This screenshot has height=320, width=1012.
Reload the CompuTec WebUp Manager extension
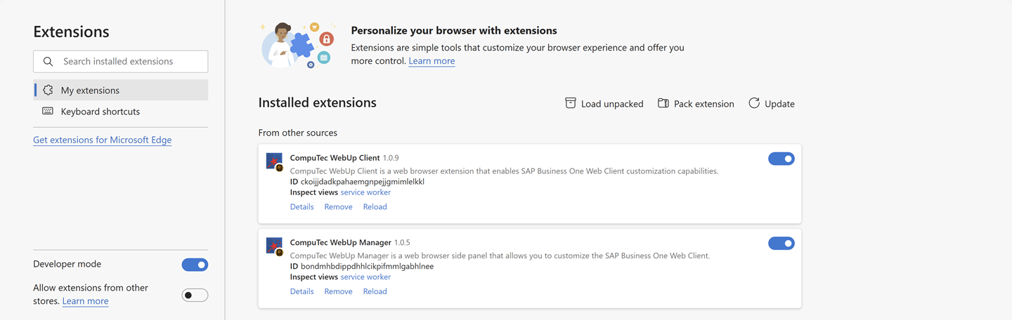375,291
